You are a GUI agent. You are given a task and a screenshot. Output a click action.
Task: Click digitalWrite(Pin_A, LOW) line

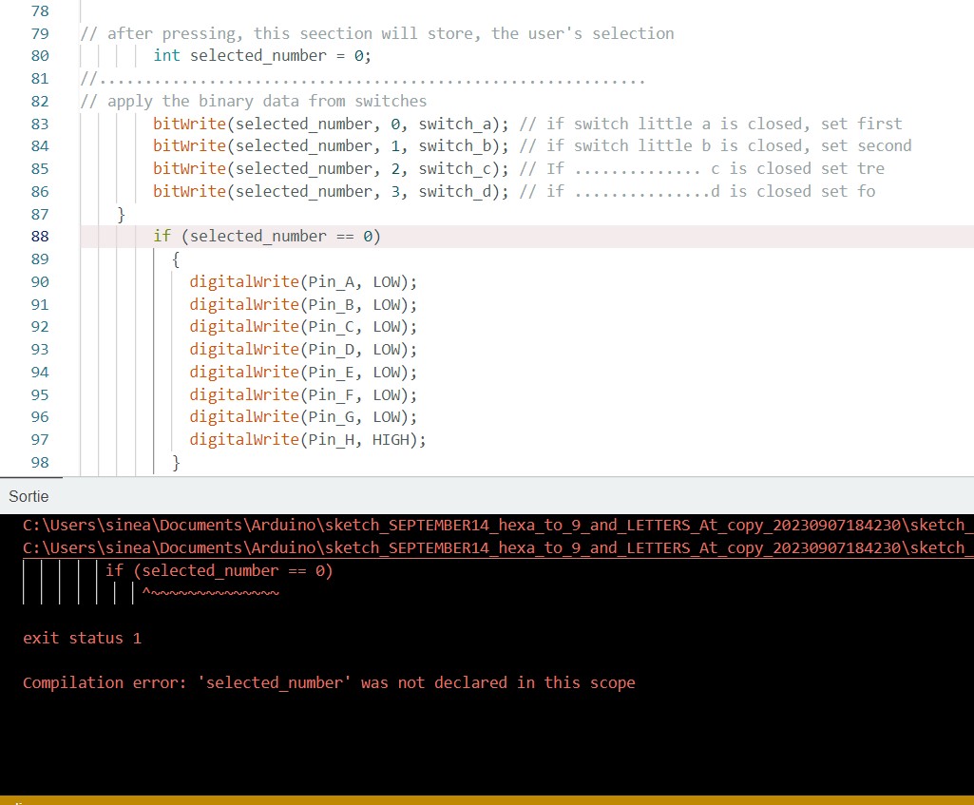303,282
